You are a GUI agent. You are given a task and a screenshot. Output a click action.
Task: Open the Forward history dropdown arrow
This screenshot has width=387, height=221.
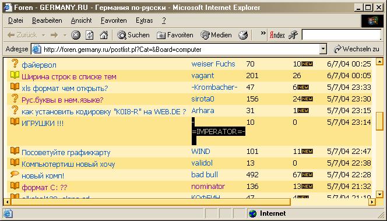(x=65, y=36)
